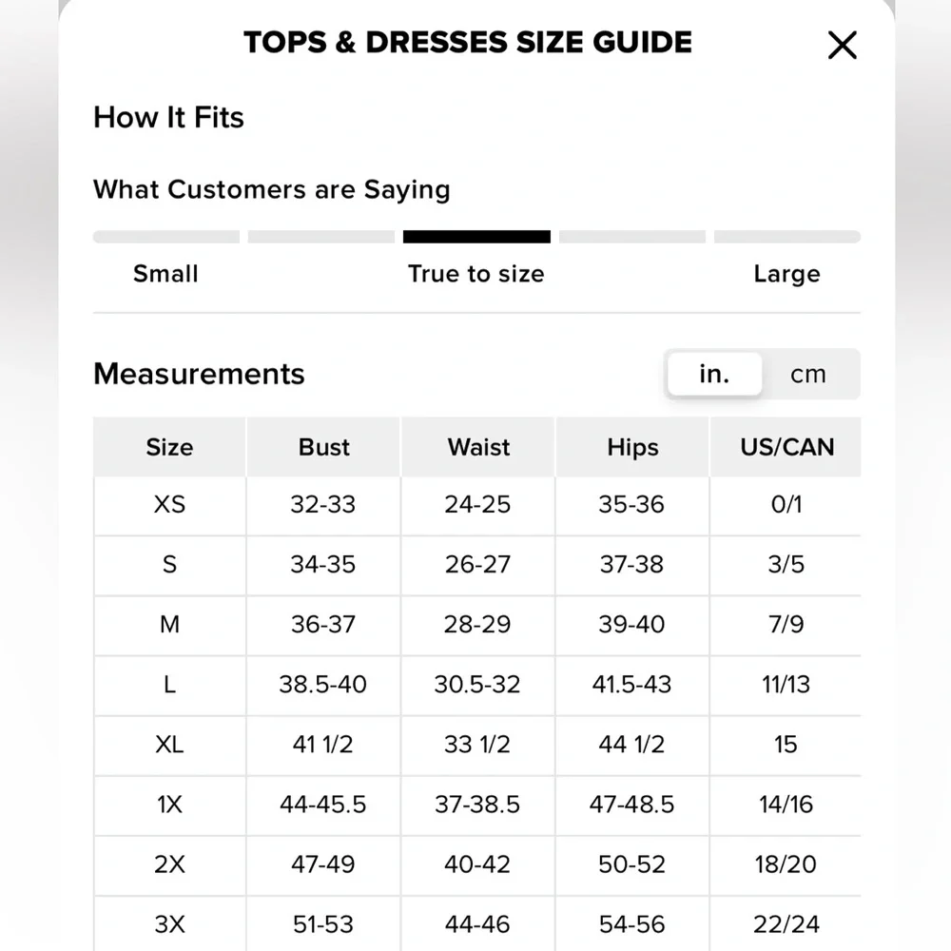This screenshot has height=951, width=951.
Task: Click the 'True to size' label
Action: [476, 274]
